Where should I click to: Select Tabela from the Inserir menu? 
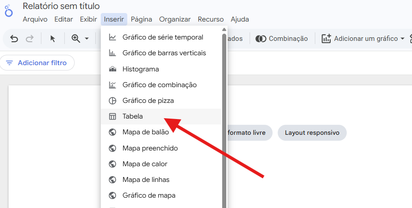(133, 116)
